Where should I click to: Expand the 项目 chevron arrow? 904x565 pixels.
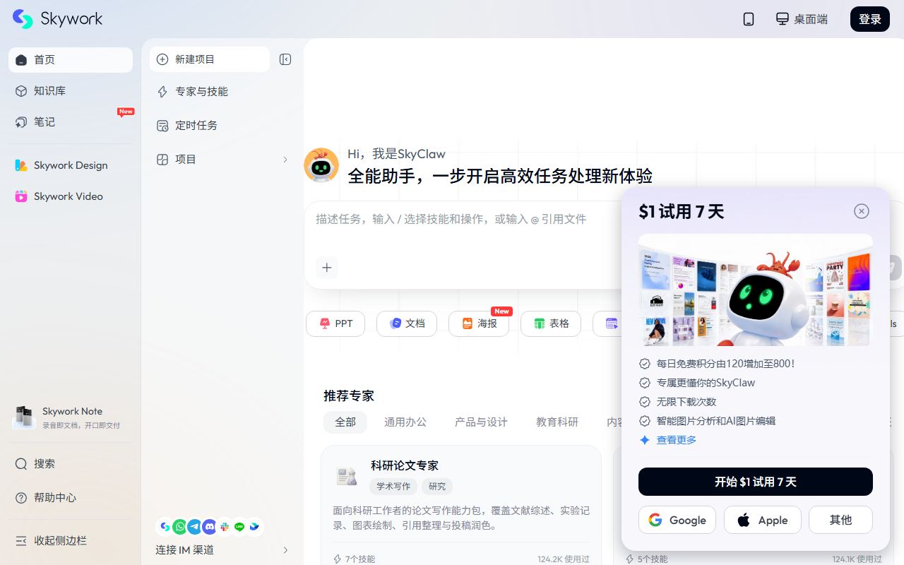coord(285,160)
